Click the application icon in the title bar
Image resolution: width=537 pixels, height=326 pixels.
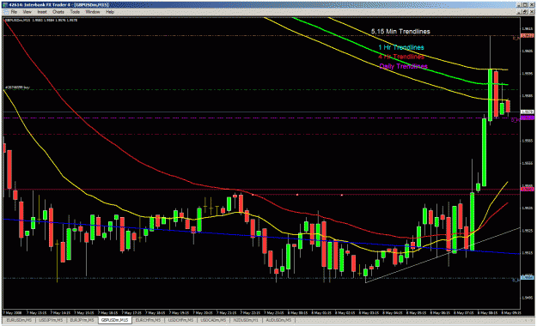(x=5, y=5)
